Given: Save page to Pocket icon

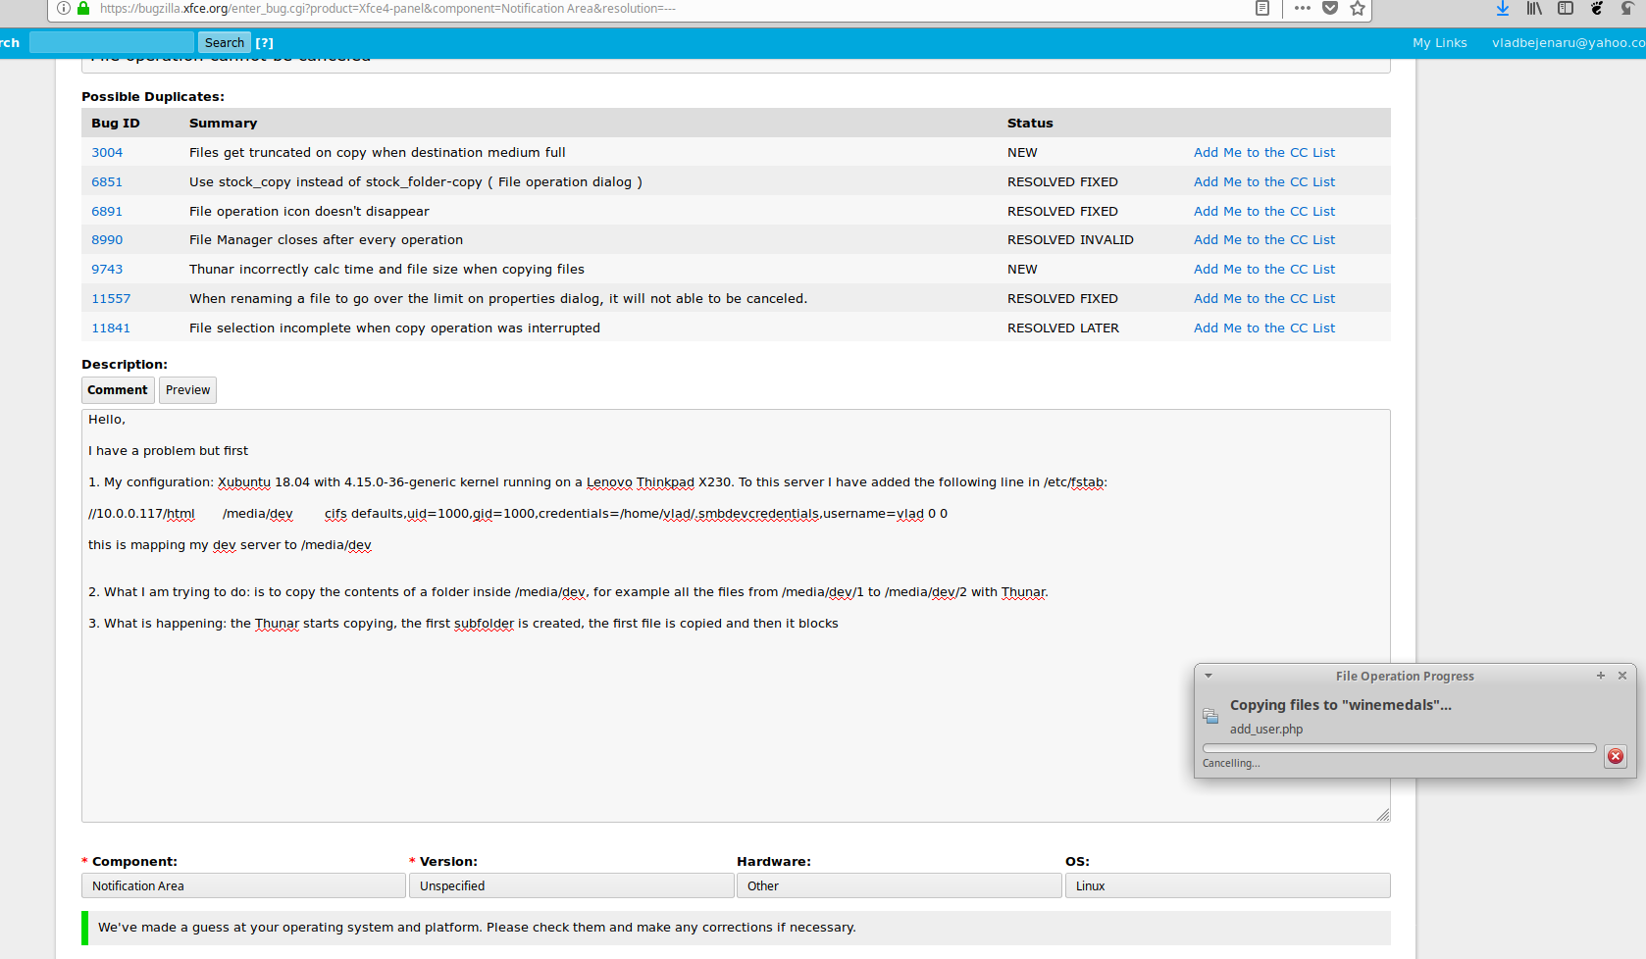Looking at the screenshot, I should (x=1330, y=9).
